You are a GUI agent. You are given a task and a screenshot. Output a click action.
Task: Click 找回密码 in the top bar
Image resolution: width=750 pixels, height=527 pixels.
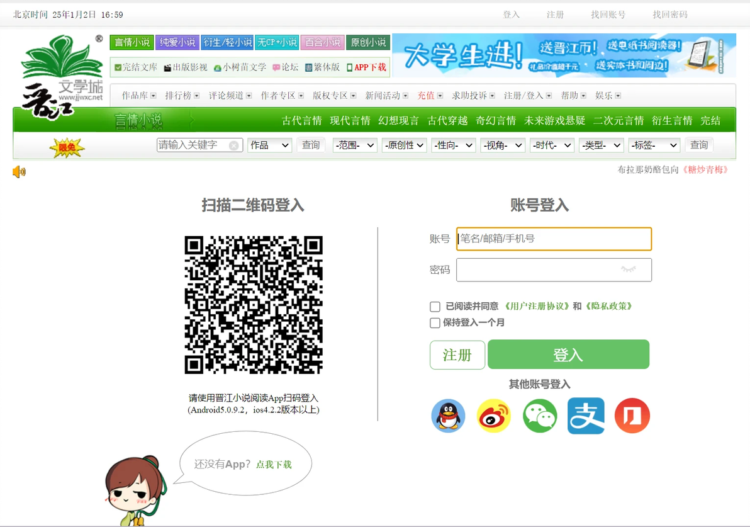(x=670, y=15)
